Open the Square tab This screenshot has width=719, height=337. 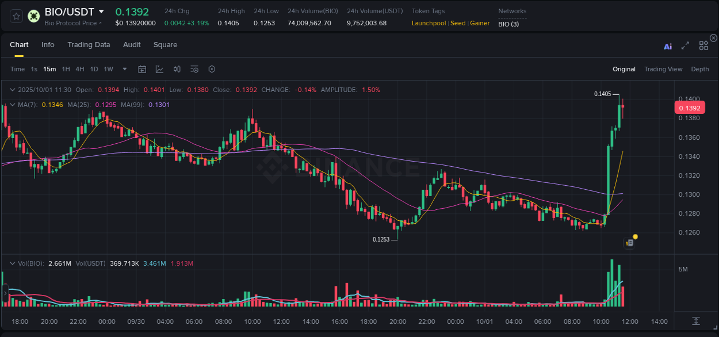[x=166, y=45]
